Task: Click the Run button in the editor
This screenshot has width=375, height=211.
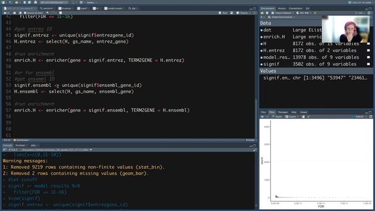Action: [x=223, y=13]
